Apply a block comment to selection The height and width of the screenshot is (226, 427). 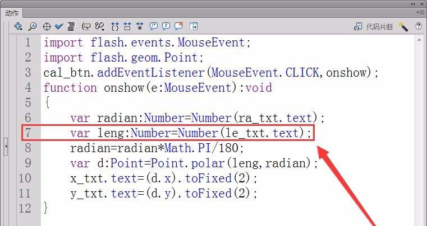(154, 26)
